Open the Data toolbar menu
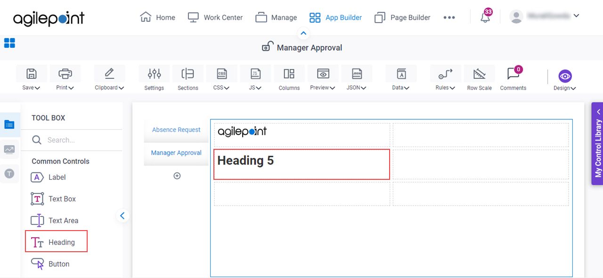This screenshot has height=278, width=603. tap(401, 78)
